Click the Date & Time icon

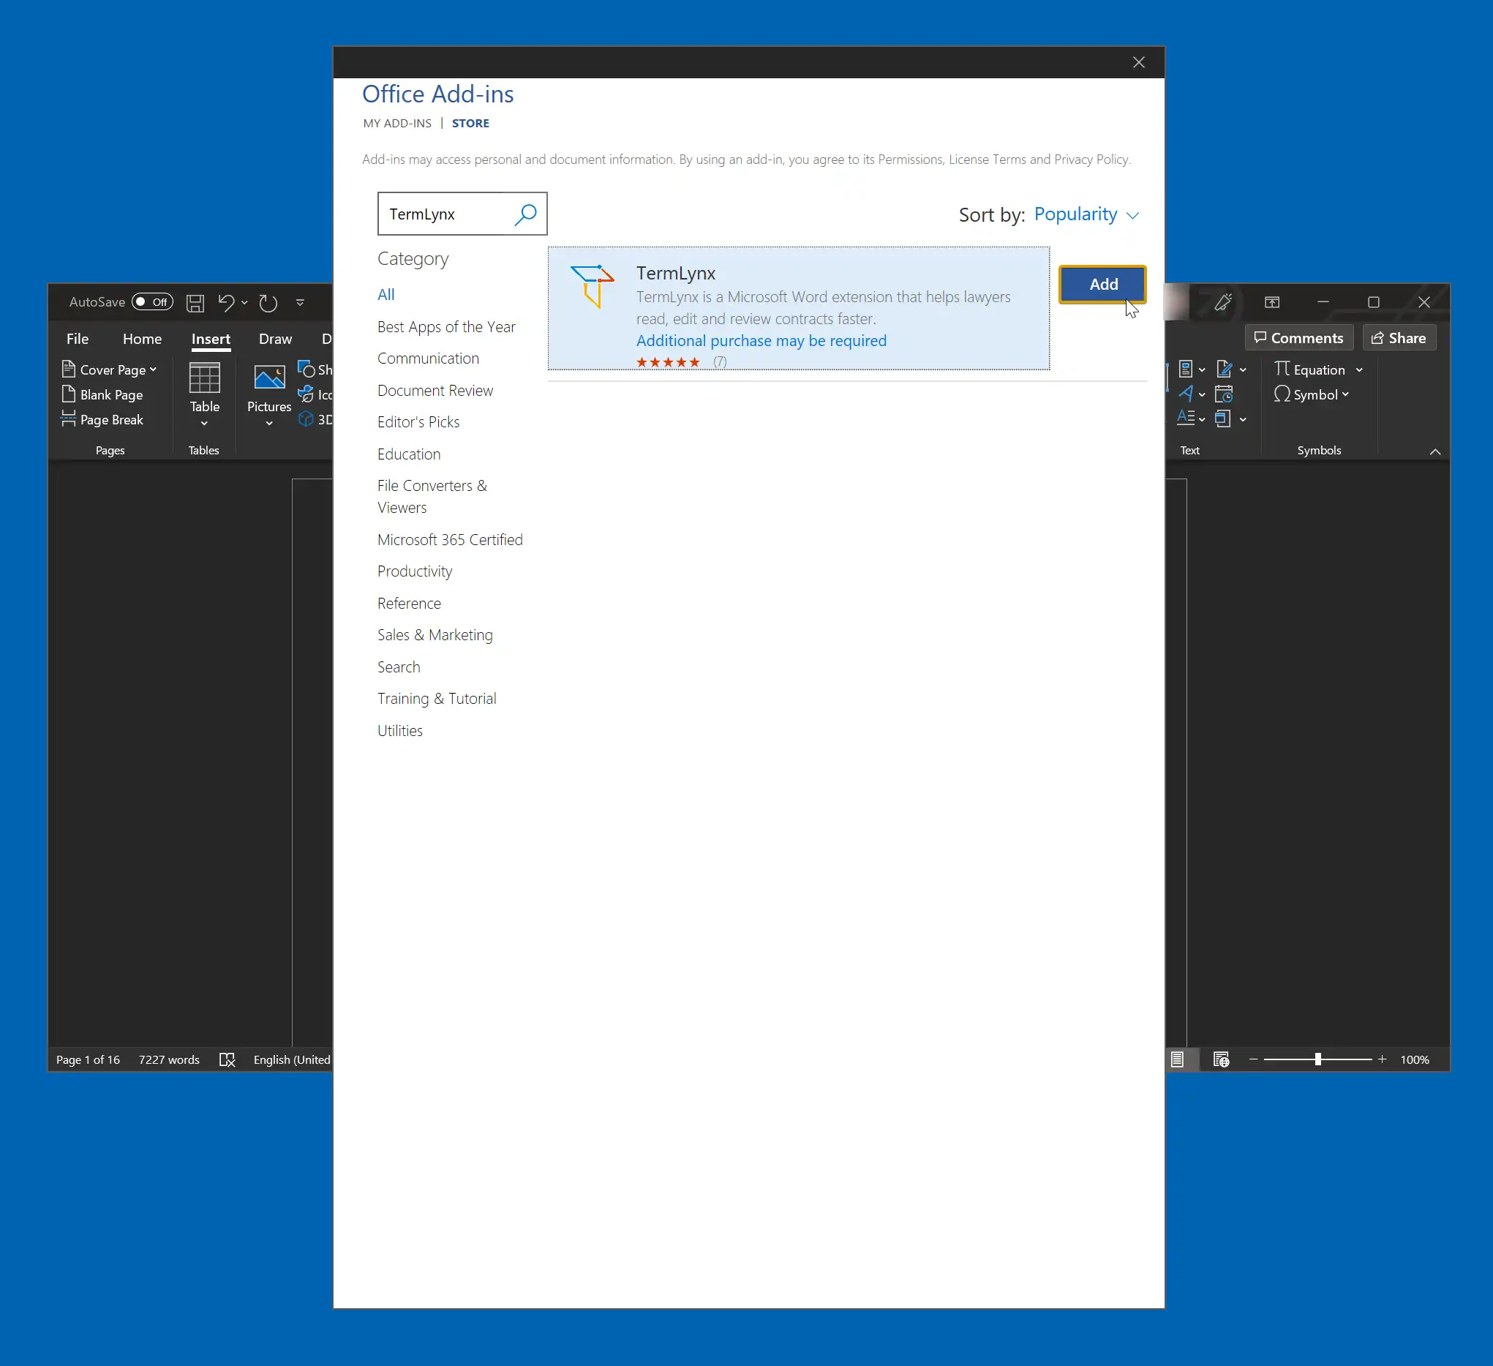click(1224, 394)
